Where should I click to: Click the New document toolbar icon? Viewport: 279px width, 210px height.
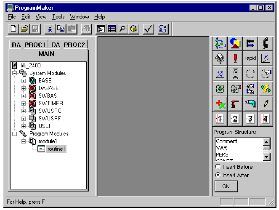[x=14, y=29]
